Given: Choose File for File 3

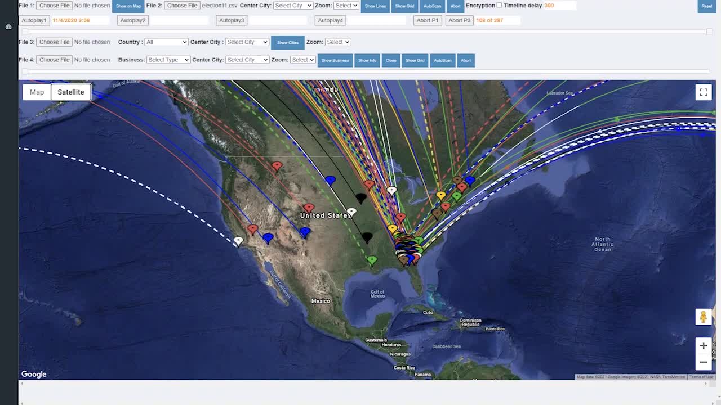Looking at the screenshot, I should (55, 42).
